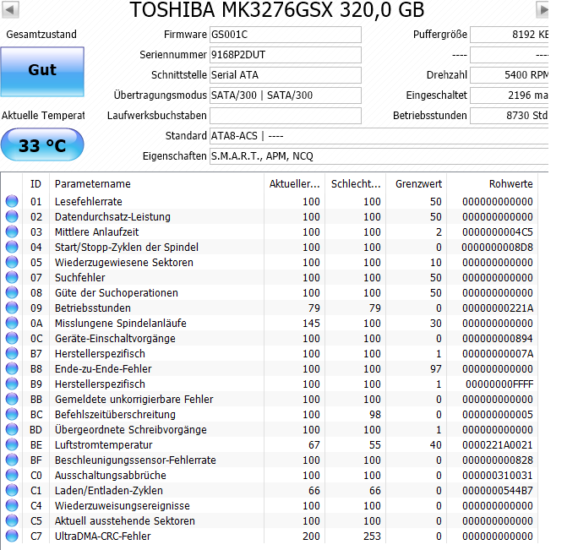The width and height of the screenshot is (578, 550).
Task: Click status icon of Beschleunigungssensor-Fehlerrate row
Action: (x=12, y=460)
